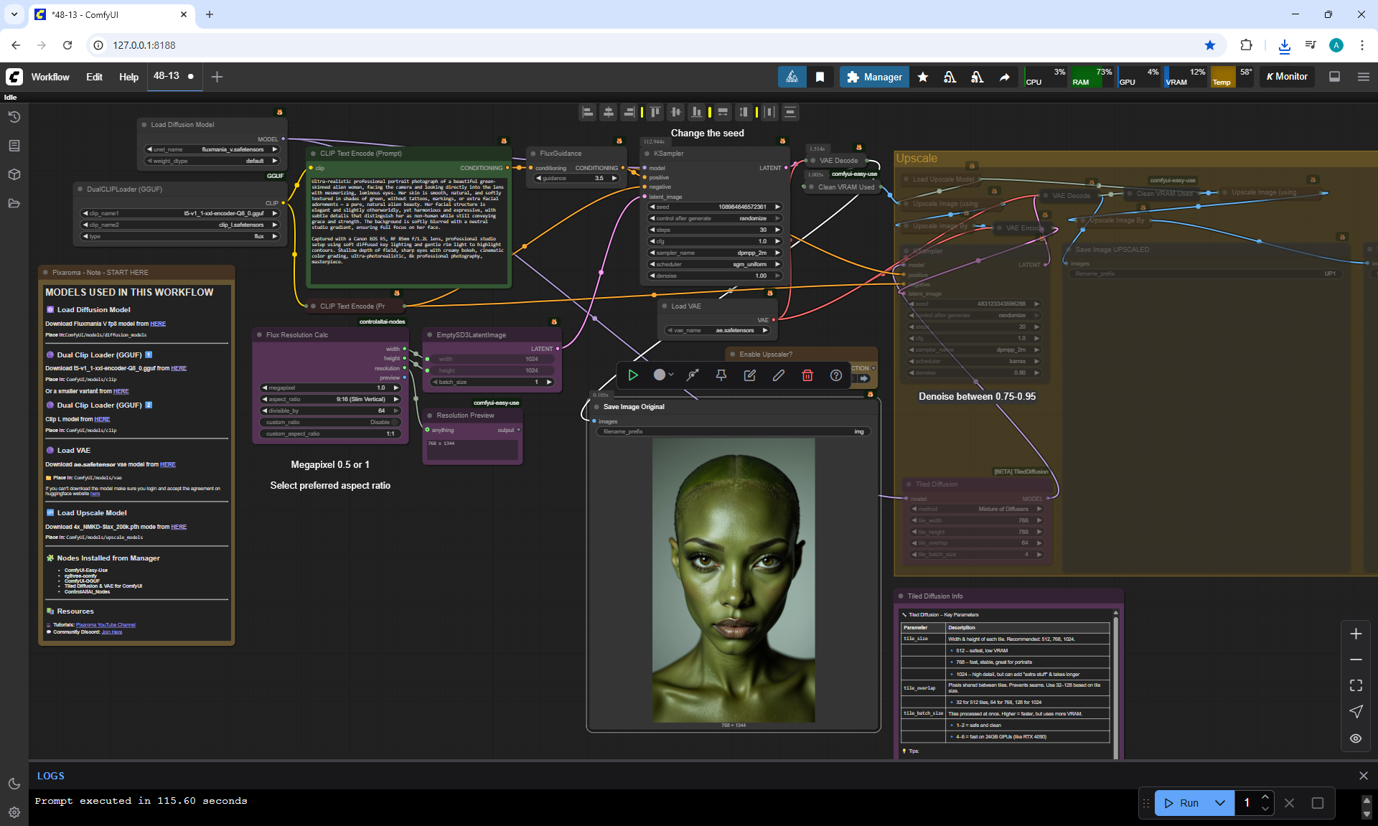Open the node color picker dropdown
The height and width of the screenshot is (826, 1378).
[x=663, y=375]
